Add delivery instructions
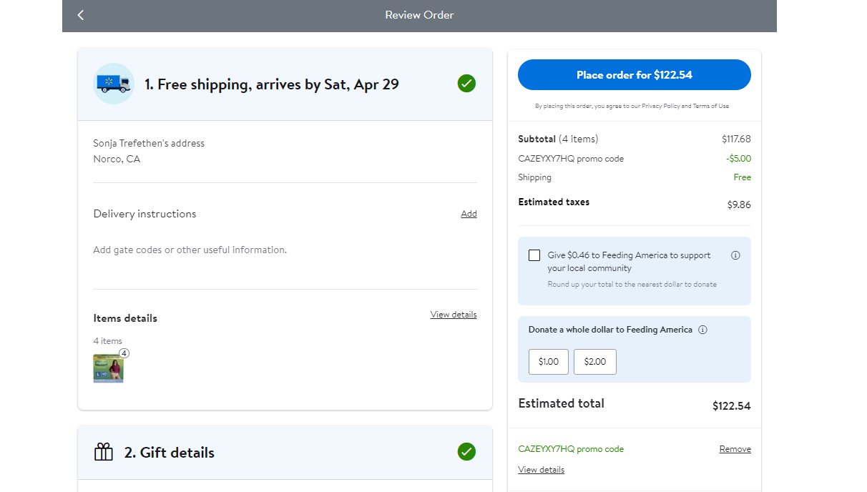 (x=469, y=214)
